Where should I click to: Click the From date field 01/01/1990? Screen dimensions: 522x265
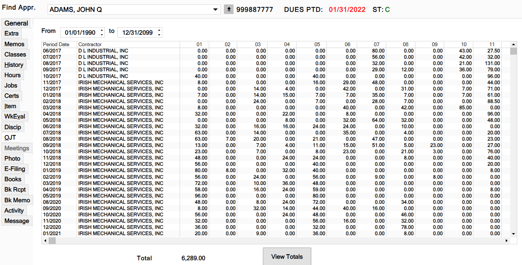[80, 32]
